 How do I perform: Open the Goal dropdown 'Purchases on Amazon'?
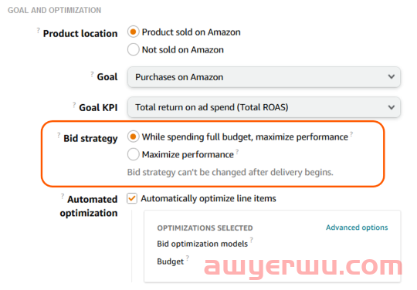pyautogui.click(x=264, y=77)
